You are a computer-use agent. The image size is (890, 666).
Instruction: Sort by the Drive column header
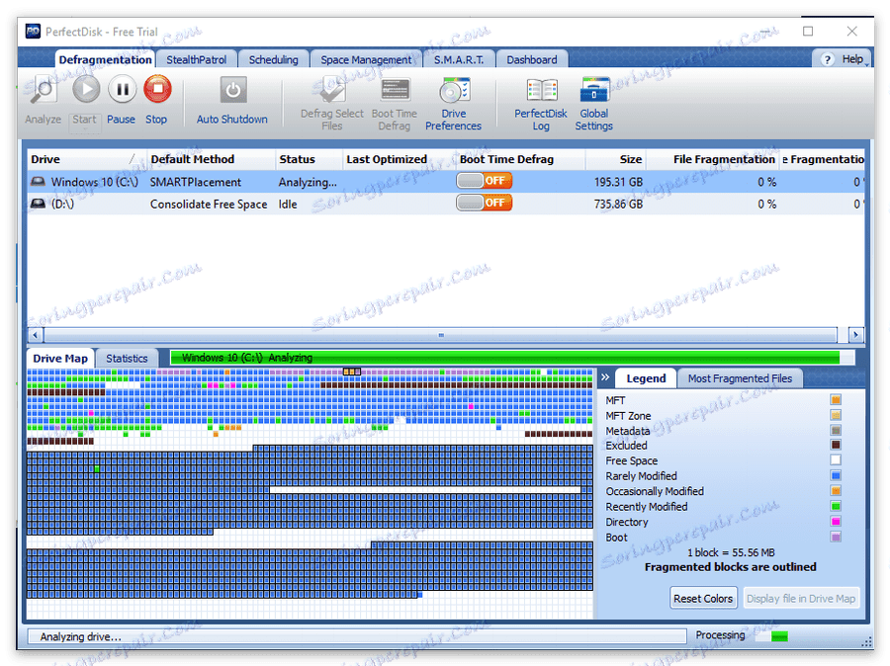(86, 159)
